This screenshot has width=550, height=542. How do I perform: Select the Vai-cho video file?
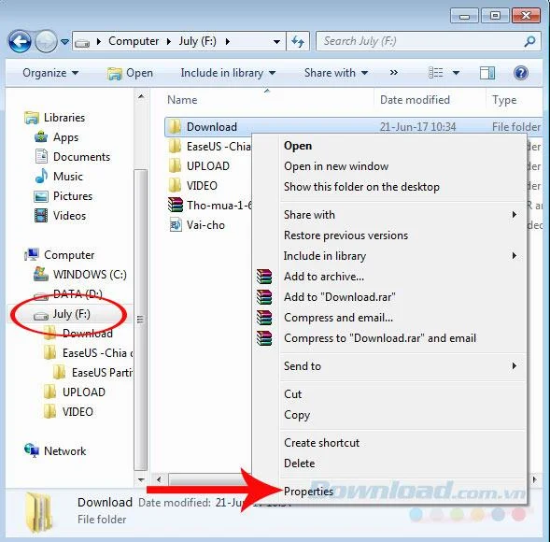point(196,224)
